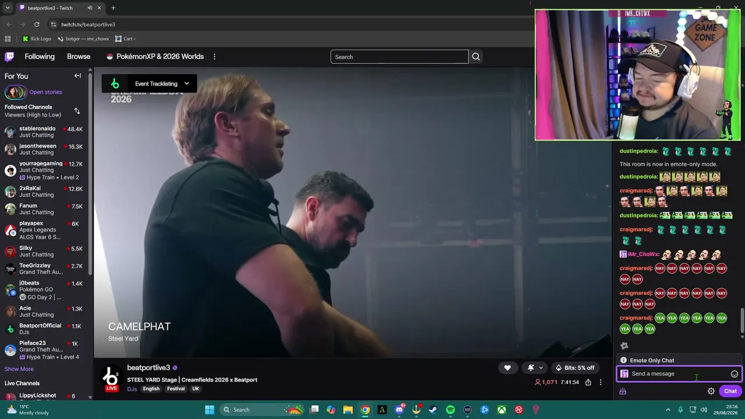
Task: Open the Chrome apps grid icon
Action: (8, 39)
